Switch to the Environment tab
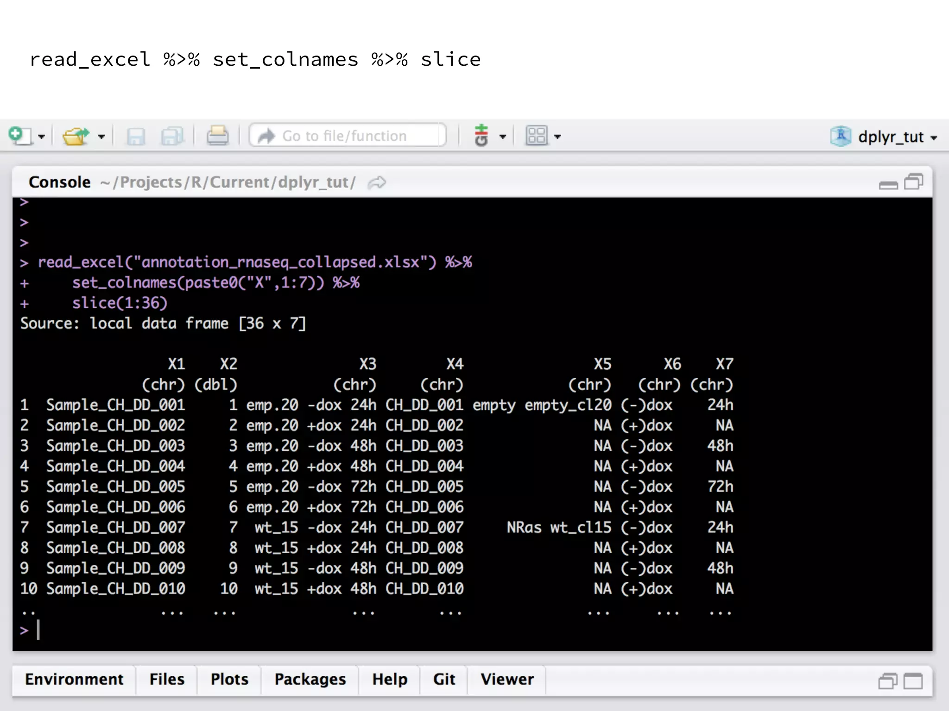 (74, 679)
